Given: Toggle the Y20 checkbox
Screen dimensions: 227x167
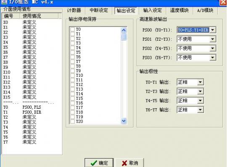Looking at the screenshot, I should coord(72,121).
